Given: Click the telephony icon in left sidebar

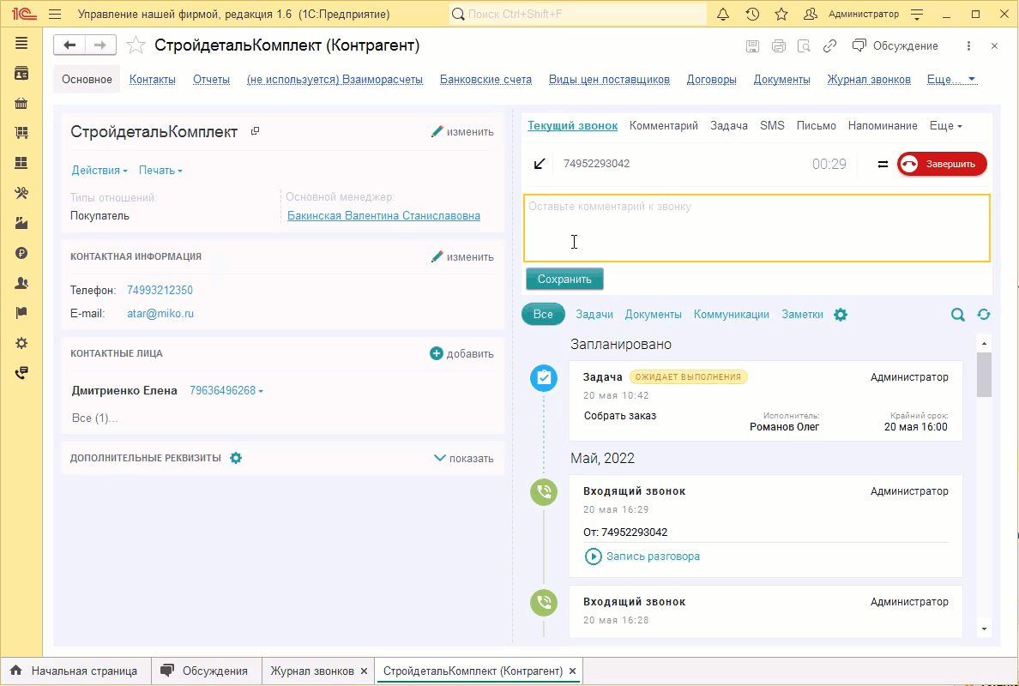Looking at the screenshot, I should pos(21,373).
